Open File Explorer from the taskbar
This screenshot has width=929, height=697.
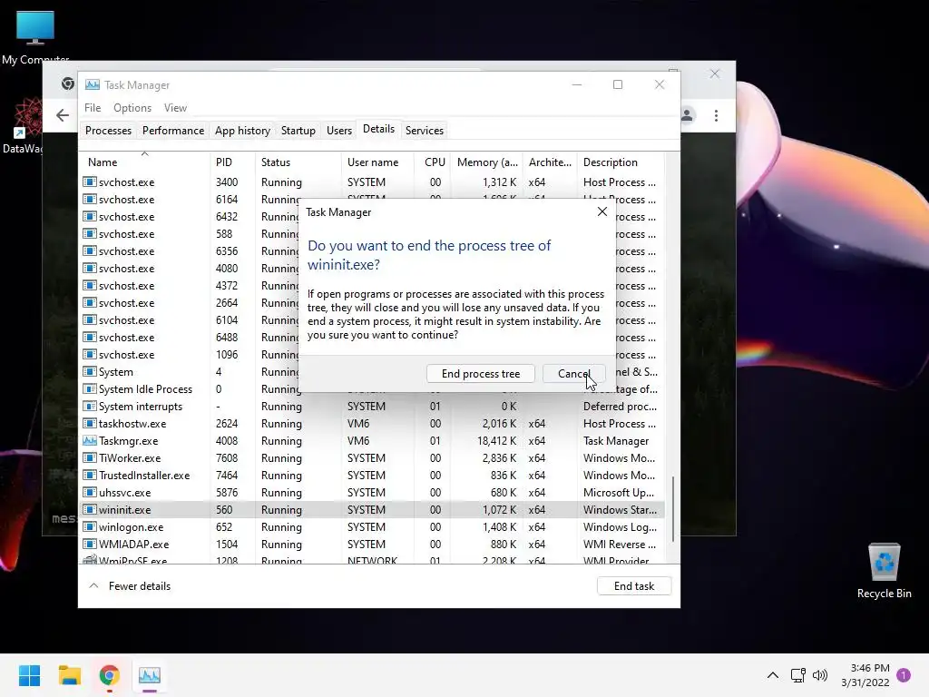tap(69, 675)
